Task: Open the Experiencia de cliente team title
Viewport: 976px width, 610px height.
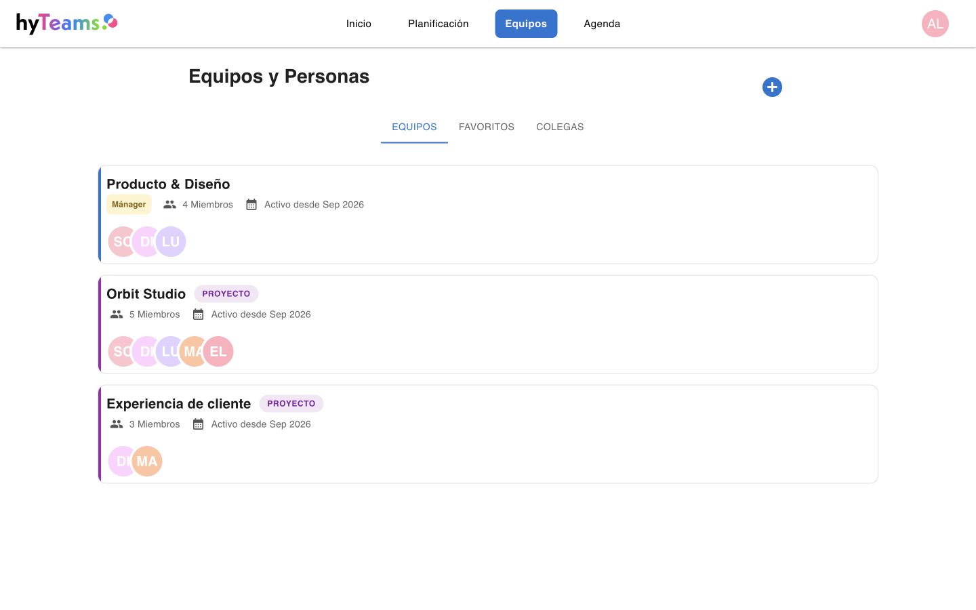Action: [178, 403]
